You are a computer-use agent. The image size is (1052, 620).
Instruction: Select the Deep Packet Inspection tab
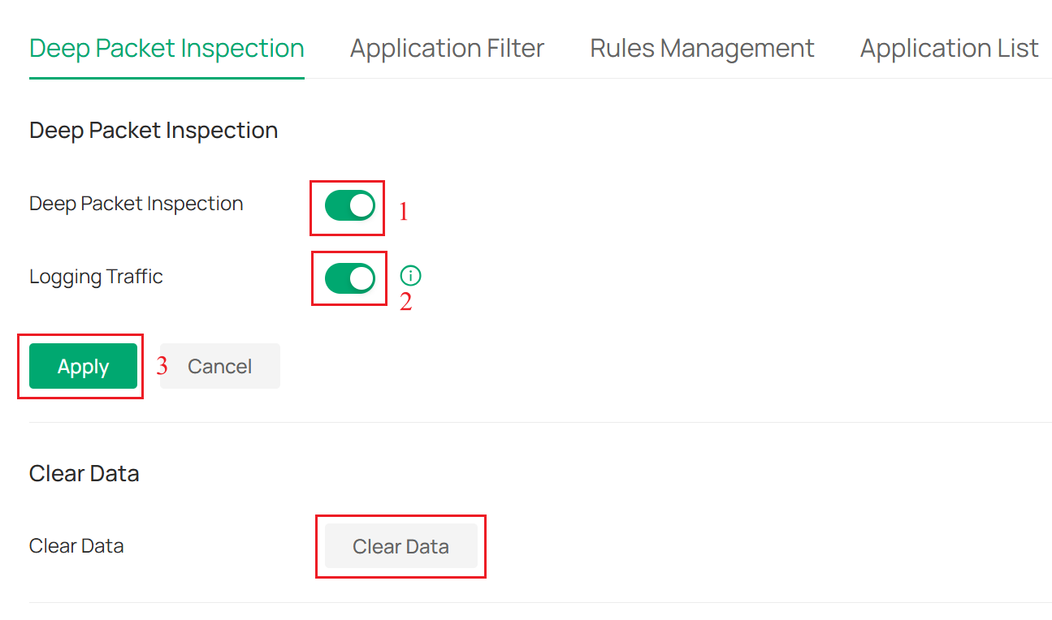pos(166,48)
